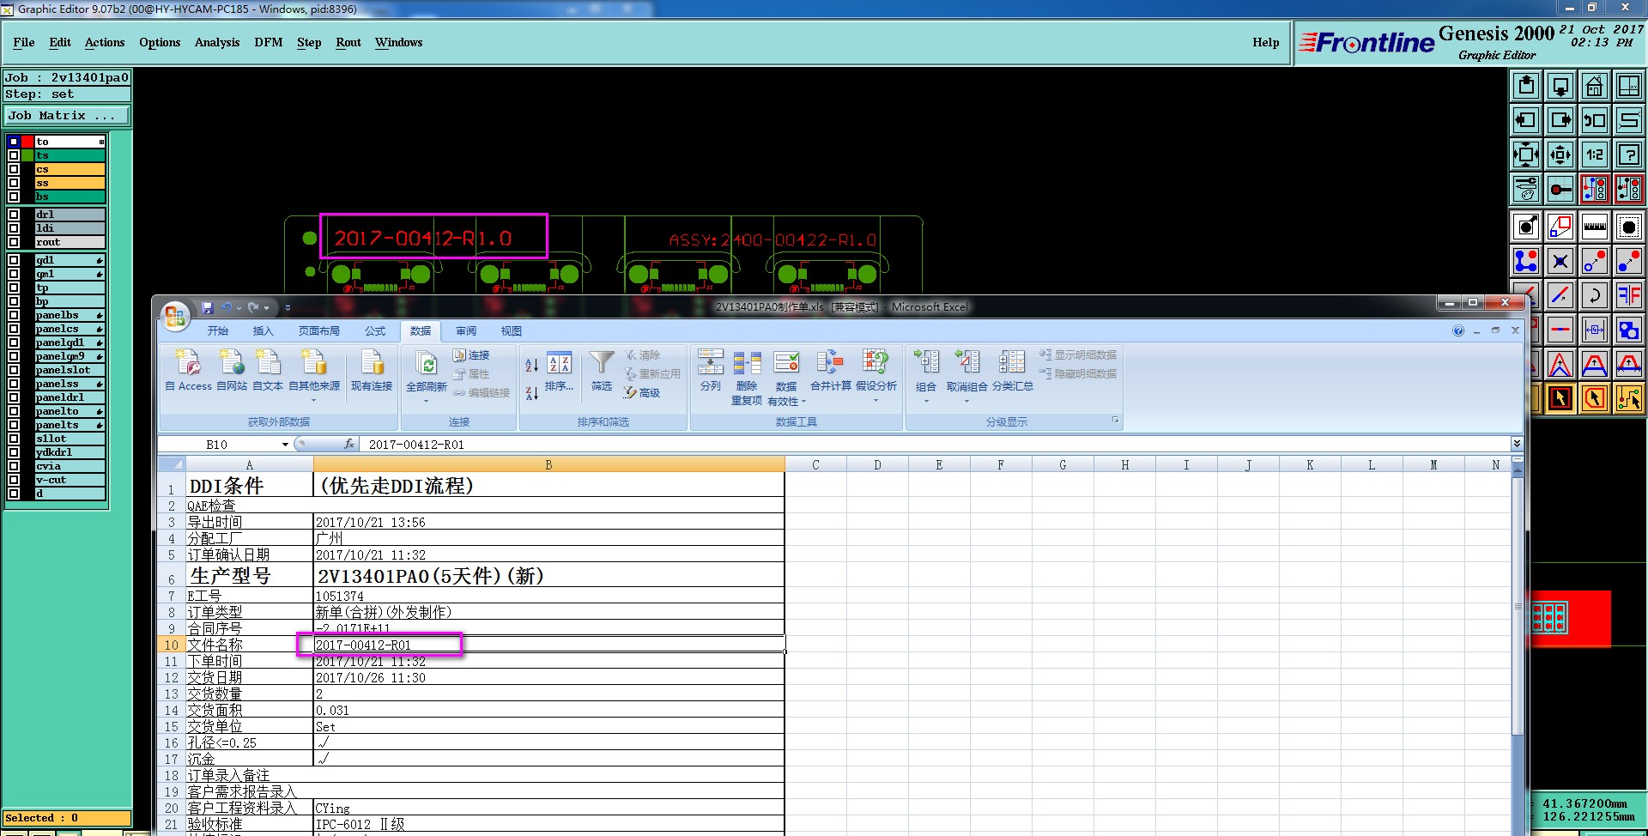Click the Help button in Genesis

(1265, 42)
